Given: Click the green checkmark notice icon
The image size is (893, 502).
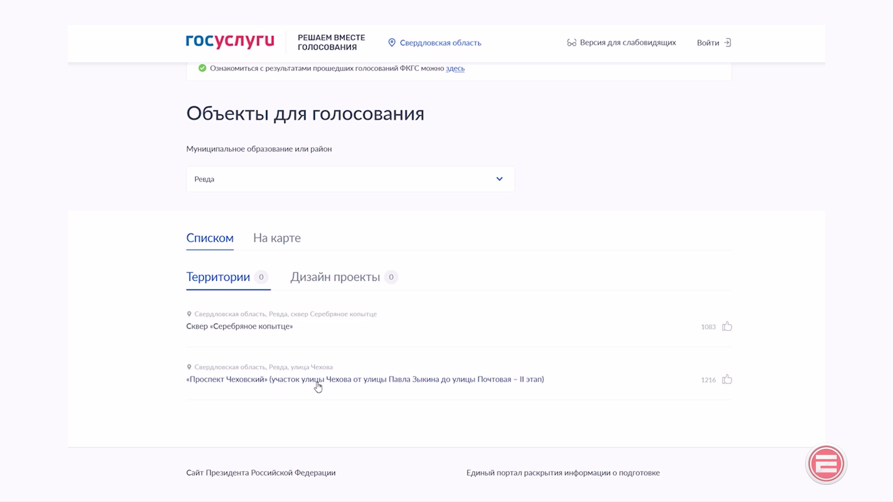Looking at the screenshot, I should pyautogui.click(x=202, y=68).
